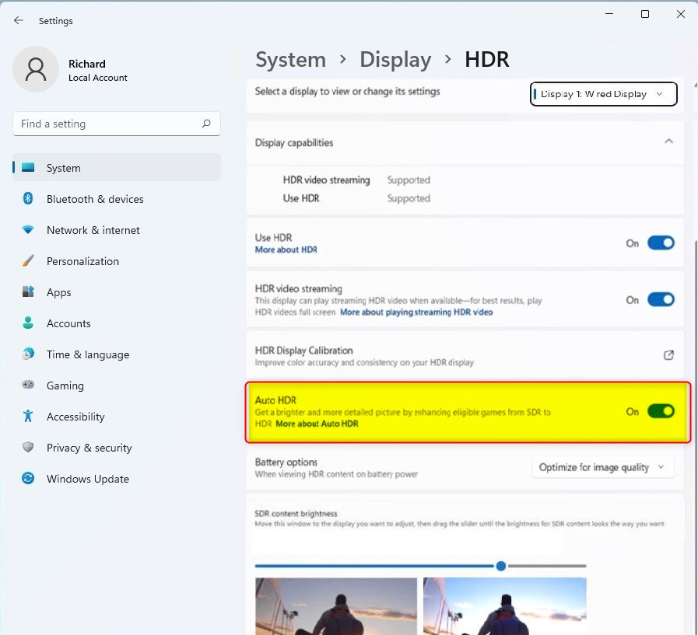Open Bluetooth & devices icon
Screen dimensions: 698x635
(28, 198)
